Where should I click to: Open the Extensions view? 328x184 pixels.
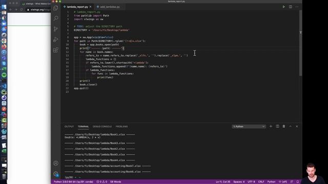tap(56, 50)
